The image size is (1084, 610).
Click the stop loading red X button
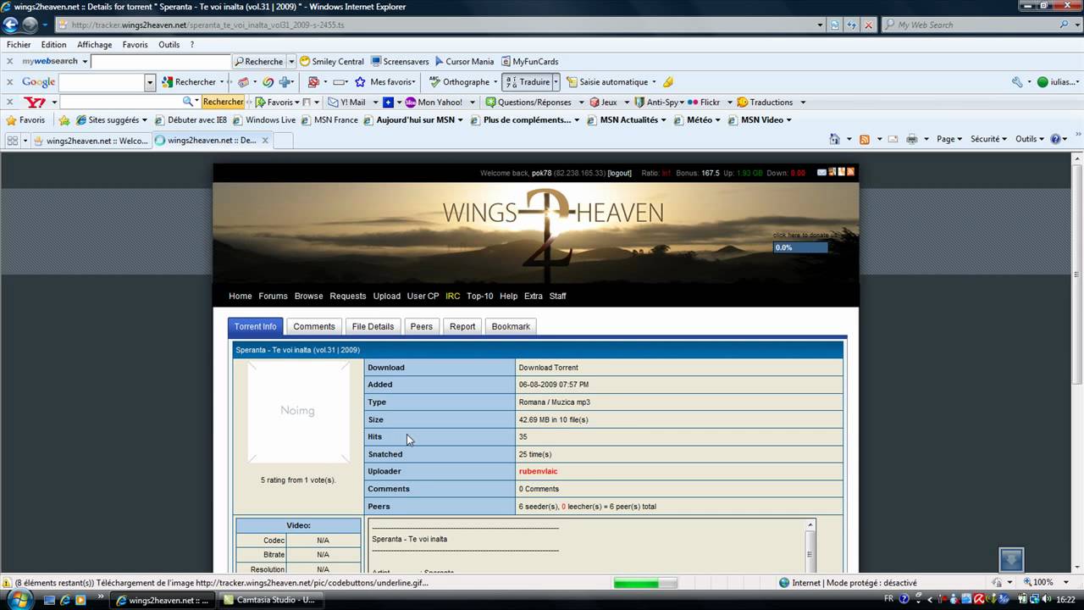(x=868, y=25)
